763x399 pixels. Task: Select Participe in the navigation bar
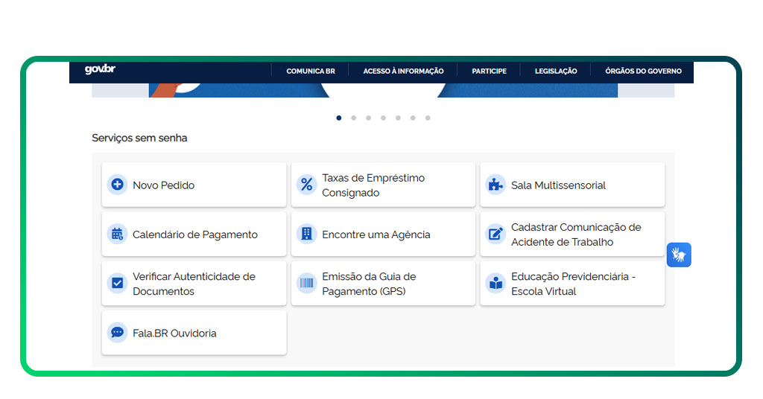pyautogui.click(x=489, y=71)
